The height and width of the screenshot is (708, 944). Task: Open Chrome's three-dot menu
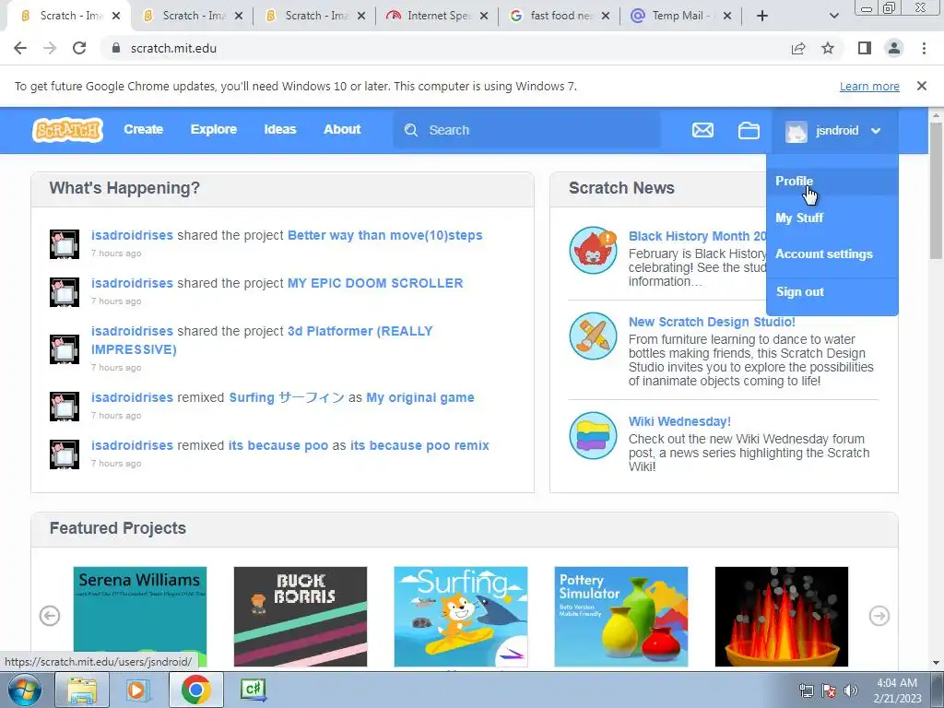click(924, 48)
